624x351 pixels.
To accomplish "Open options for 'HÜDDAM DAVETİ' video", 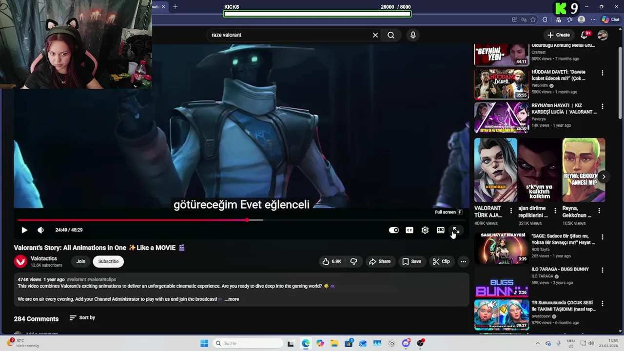I will (603, 73).
